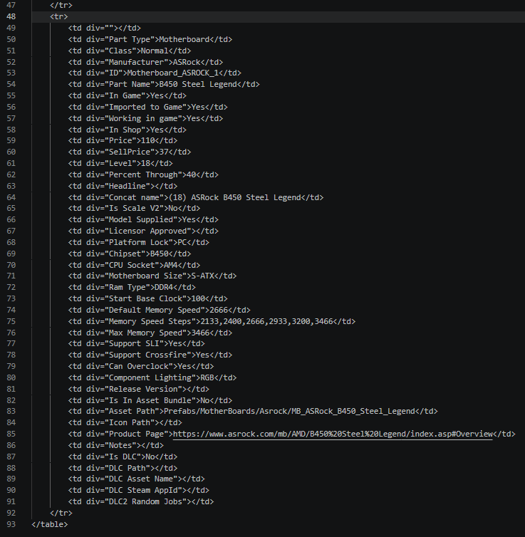
Task: Click the 'Imported to Game' line
Action: [x=147, y=108]
